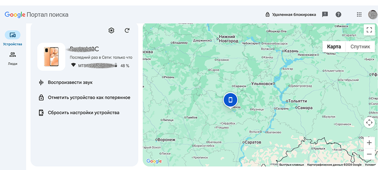Open device settings gear icon
The height and width of the screenshot is (170, 378).
tap(111, 31)
